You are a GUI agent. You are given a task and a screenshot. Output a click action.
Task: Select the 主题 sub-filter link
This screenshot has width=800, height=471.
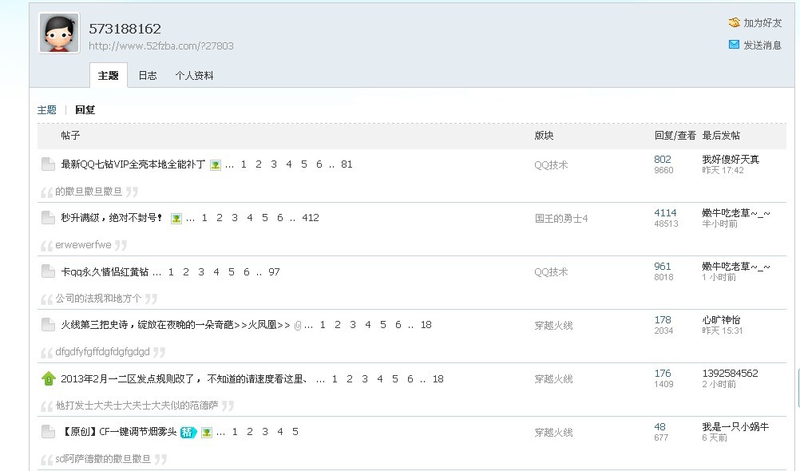(x=47, y=110)
